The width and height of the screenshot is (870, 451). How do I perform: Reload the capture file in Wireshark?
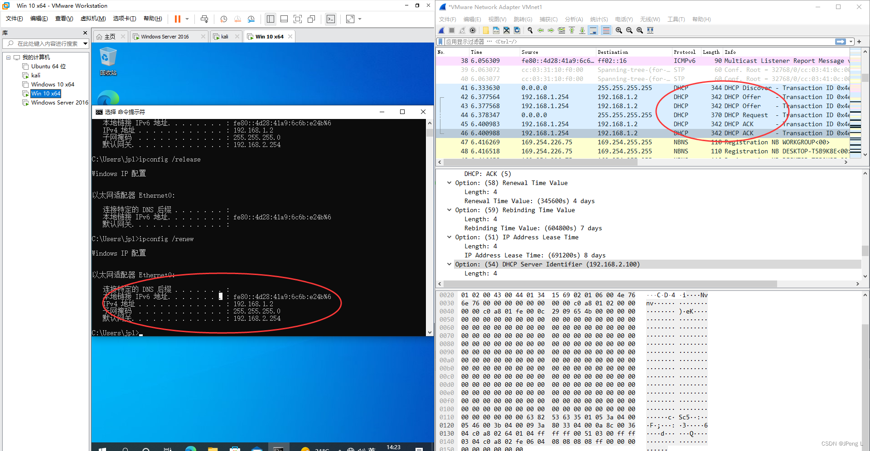[517, 30]
